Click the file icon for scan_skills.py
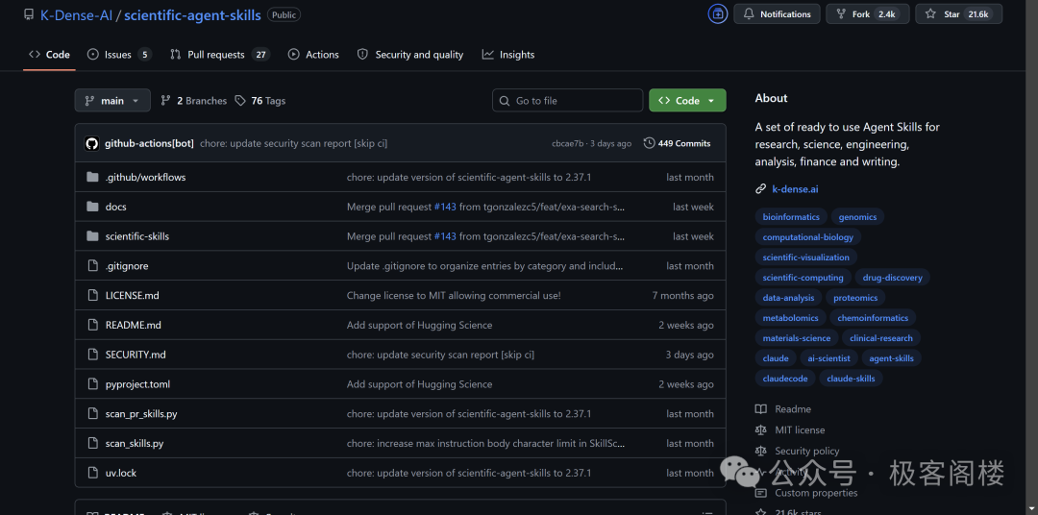 point(92,443)
